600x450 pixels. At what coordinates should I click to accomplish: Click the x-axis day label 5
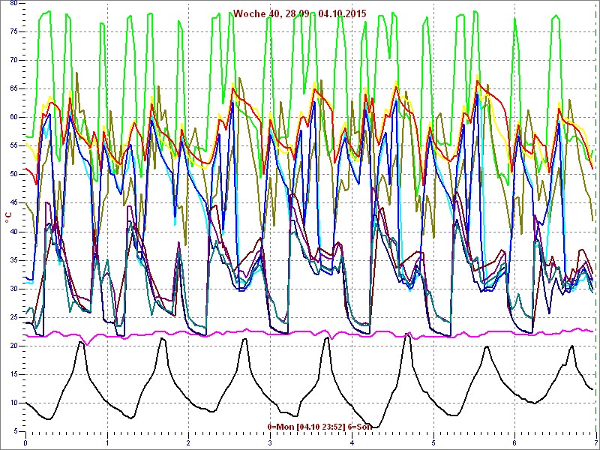coord(433,443)
